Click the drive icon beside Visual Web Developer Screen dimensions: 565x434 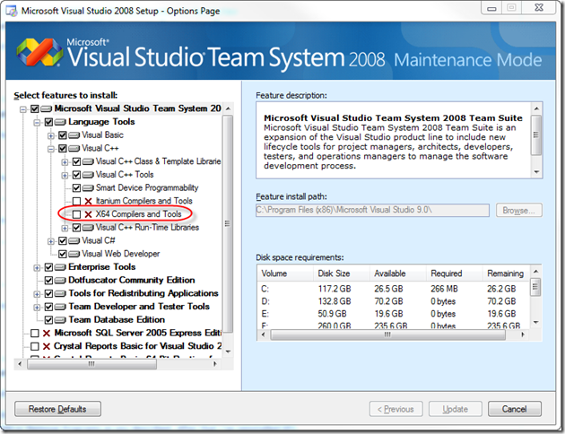pyautogui.click(x=74, y=254)
